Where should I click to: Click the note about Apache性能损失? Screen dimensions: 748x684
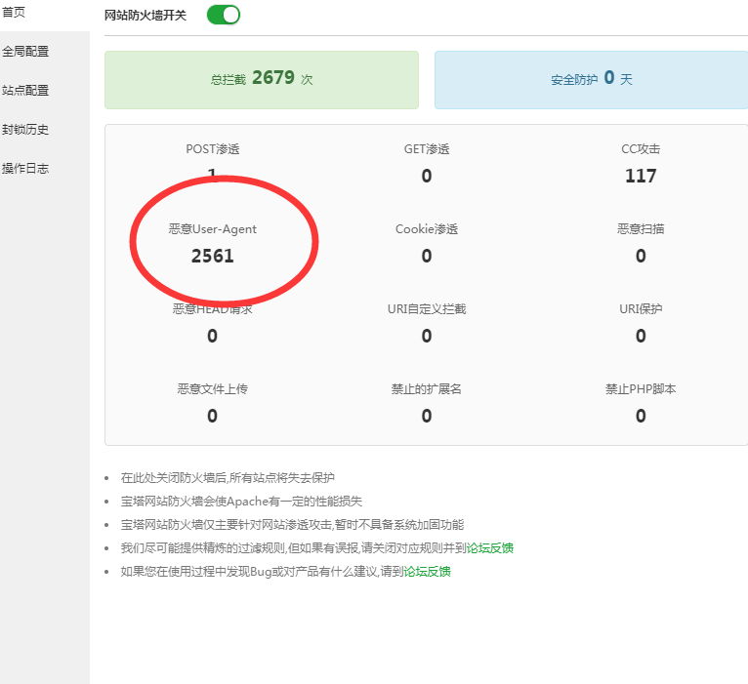pos(241,502)
